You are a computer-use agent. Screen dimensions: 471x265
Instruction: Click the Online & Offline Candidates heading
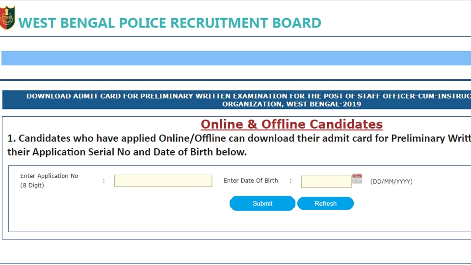[x=291, y=124]
